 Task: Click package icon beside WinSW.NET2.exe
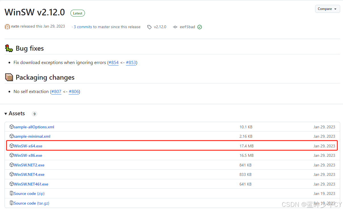(x=12, y=165)
